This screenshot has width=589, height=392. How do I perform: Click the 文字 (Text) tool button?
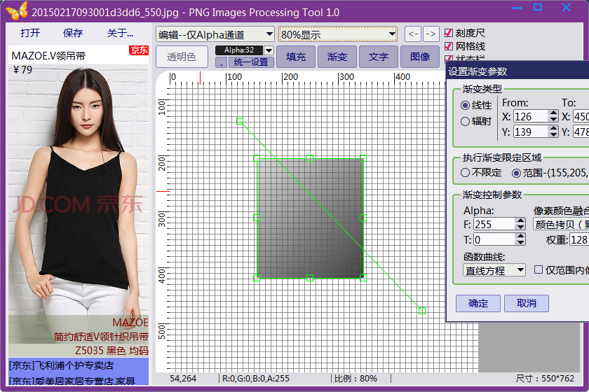379,57
